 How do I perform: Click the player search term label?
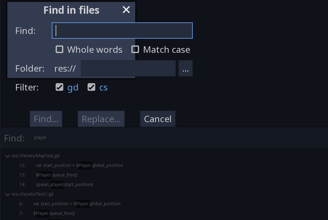pos(40,137)
